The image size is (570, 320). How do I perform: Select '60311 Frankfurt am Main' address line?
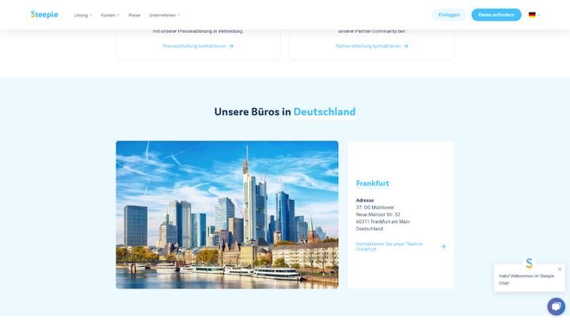(383, 222)
